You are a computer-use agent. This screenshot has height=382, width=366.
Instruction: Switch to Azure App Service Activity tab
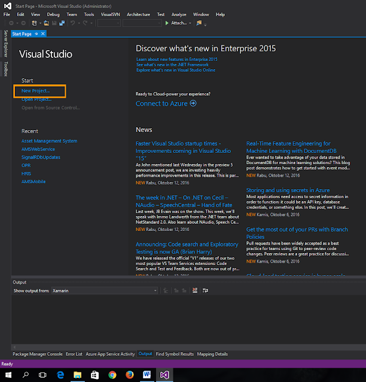110,354
